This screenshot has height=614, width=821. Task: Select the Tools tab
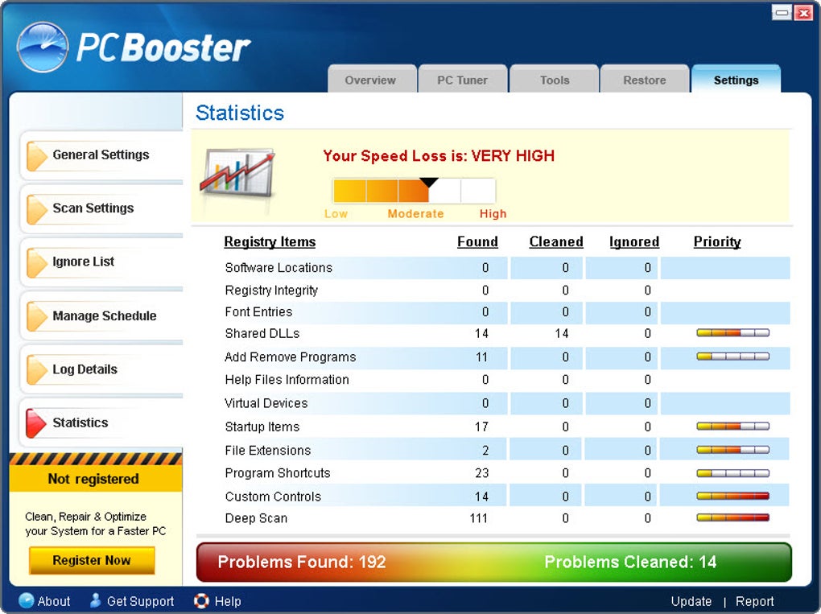(x=554, y=80)
